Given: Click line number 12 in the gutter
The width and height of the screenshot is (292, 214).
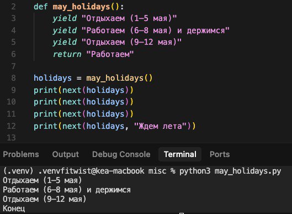Looking at the screenshot, I should tap(11, 126).
